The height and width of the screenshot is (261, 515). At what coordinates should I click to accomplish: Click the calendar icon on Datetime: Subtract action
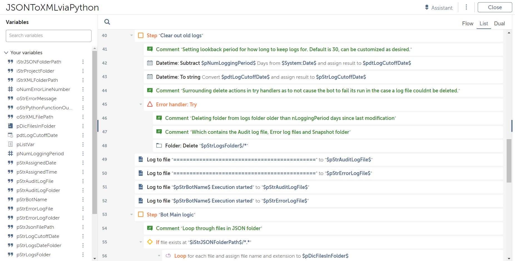coord(150,63)
